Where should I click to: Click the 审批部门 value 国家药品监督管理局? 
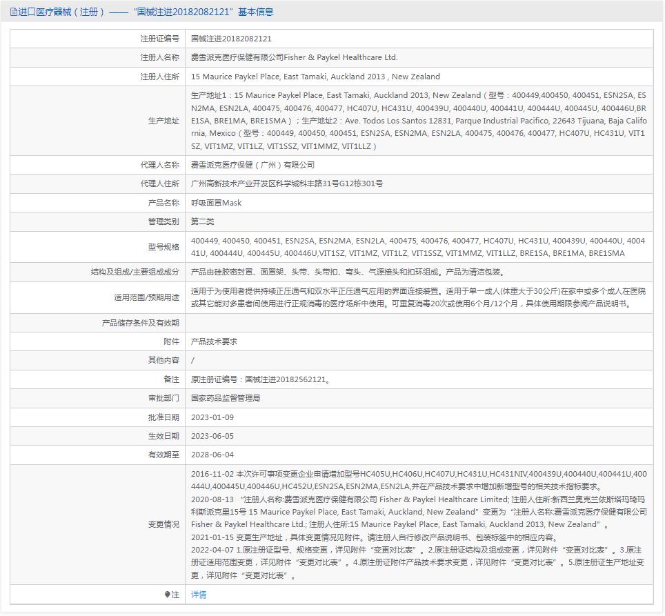pyautogui.click(x=226, y=398)
